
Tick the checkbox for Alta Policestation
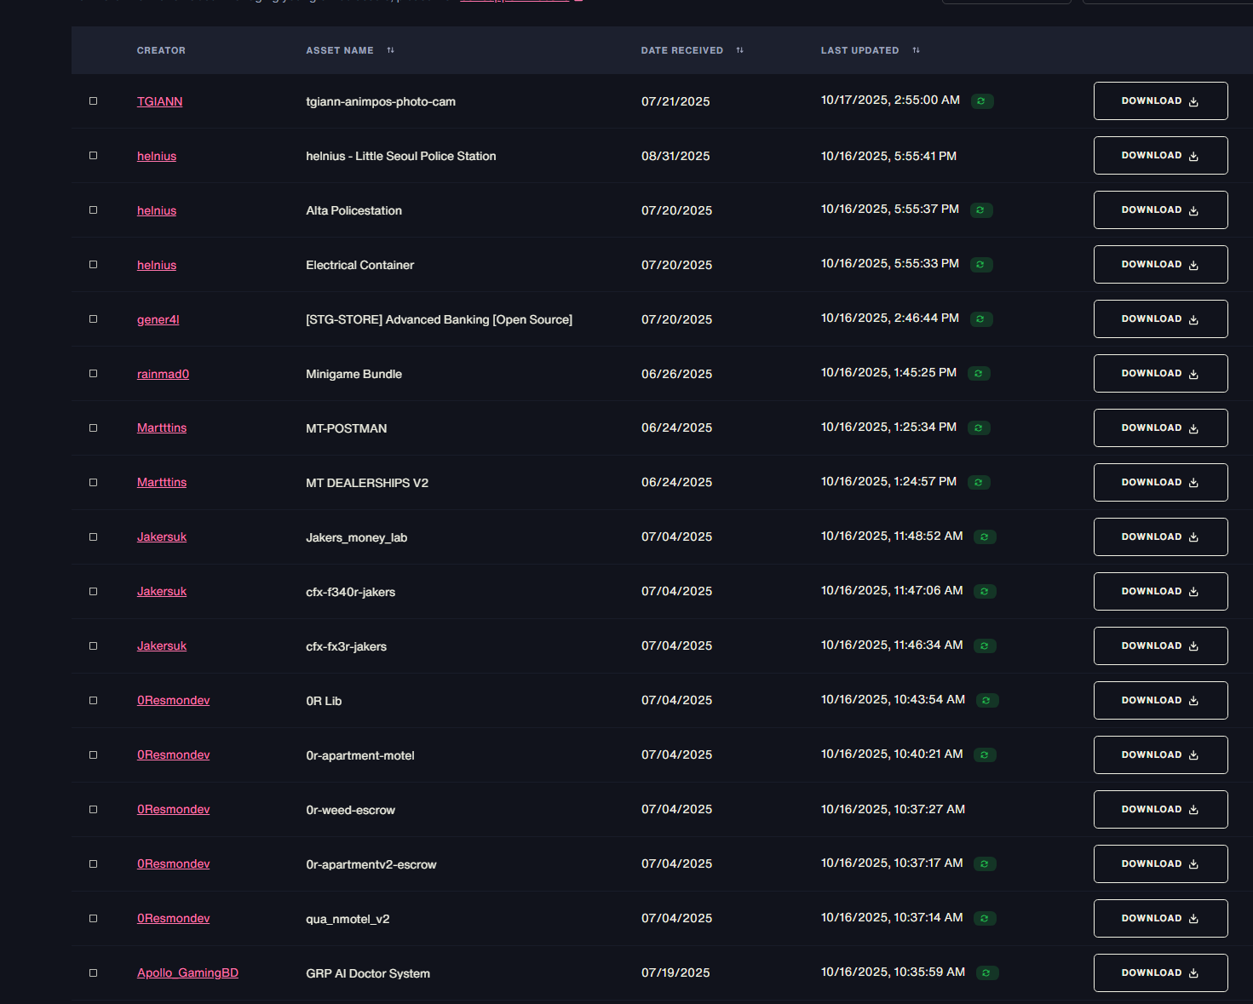94,210
